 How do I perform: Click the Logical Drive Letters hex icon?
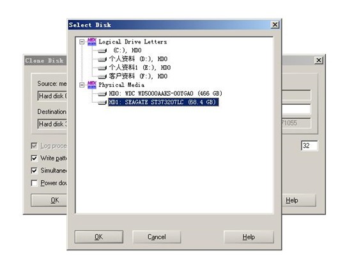92,42
